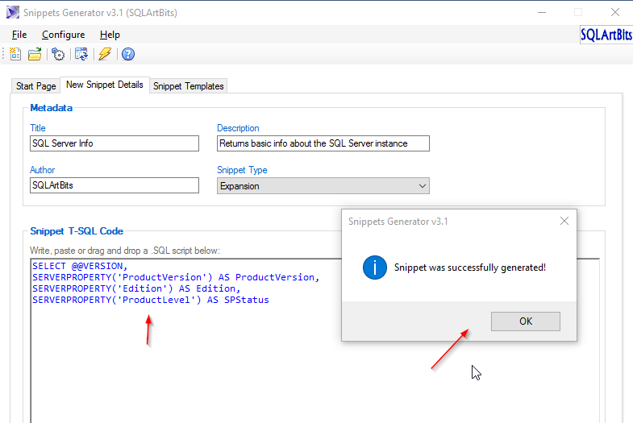Click the New Snippet toolbar icon
Screen dimensions: 633x423
pos(15,54)
